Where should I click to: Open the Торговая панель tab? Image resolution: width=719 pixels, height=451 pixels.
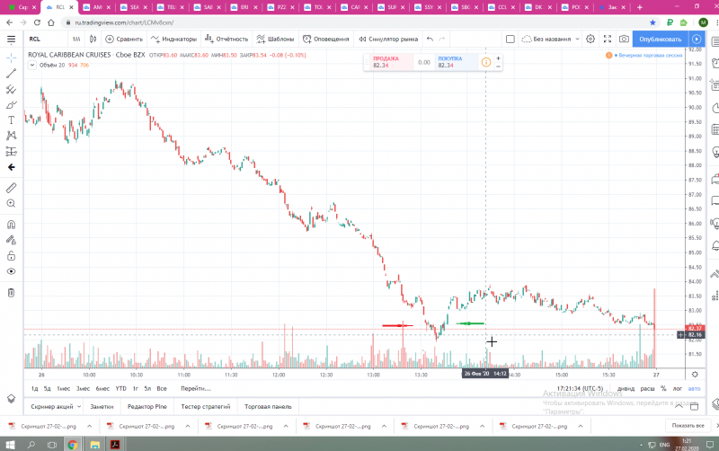pyautogui.click(x=268, y=407)
